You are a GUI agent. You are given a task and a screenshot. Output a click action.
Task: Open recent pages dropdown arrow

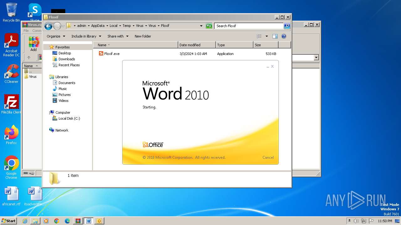tap(63, 26)
